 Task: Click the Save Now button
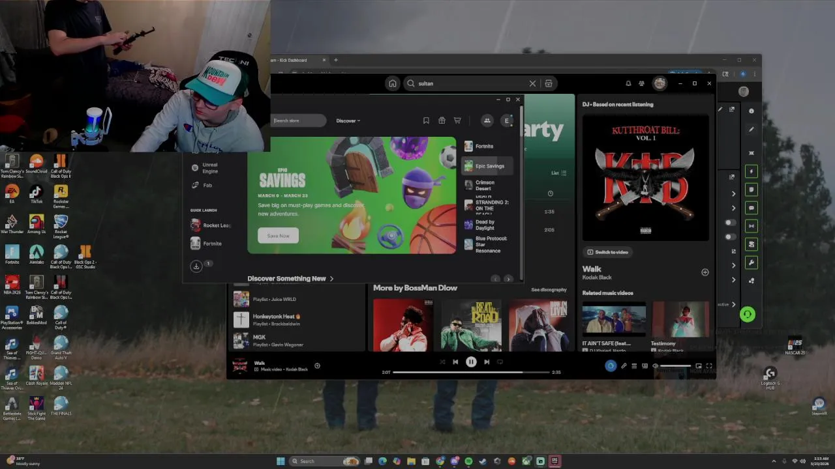279,236
